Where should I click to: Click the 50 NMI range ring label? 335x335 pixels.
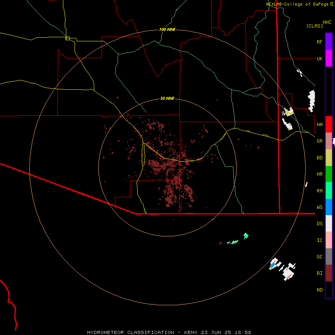[x=167, y=98]
